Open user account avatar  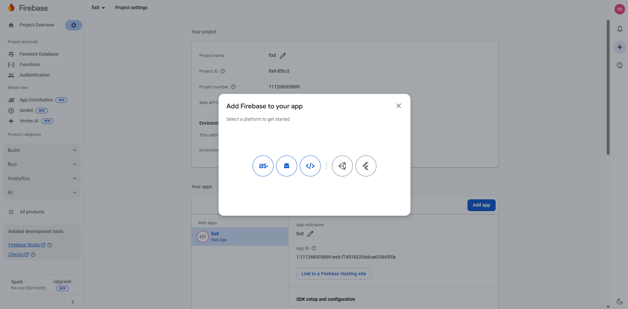click(x=620, y=9)
